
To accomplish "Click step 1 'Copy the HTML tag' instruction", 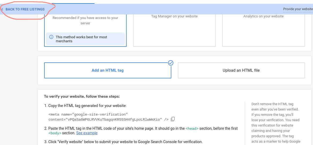I will coord(87,106).
